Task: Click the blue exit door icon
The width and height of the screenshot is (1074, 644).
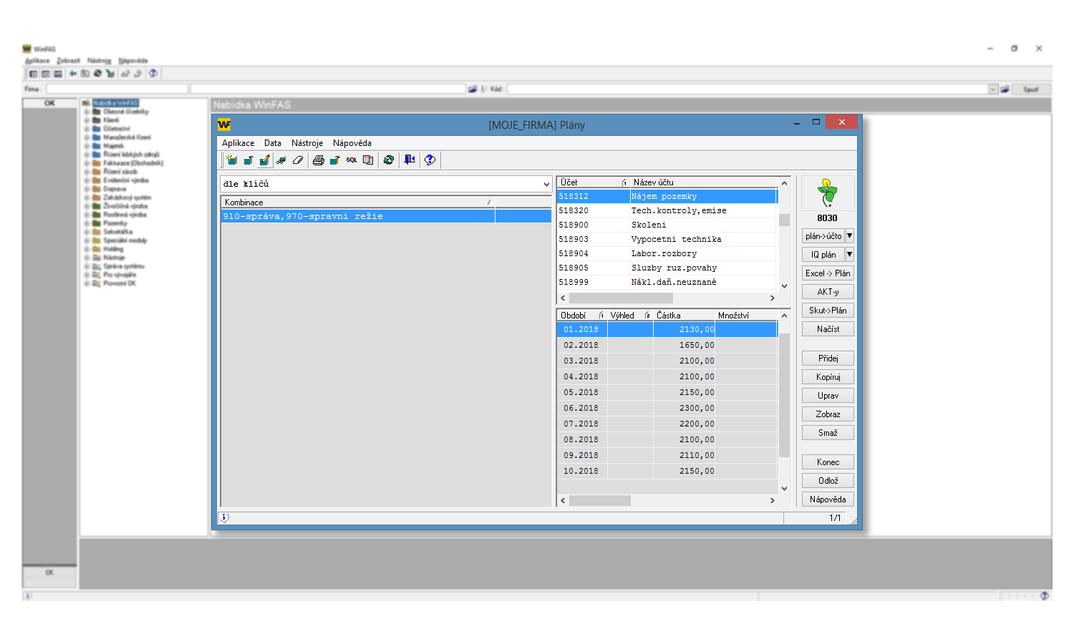Action: point(410,160)
